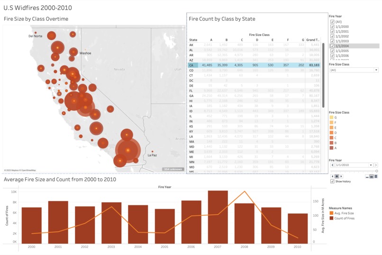The image size is (382, 255).
Task: Toggle the Fire Year (All) checkbox
Action: [332, 22]
